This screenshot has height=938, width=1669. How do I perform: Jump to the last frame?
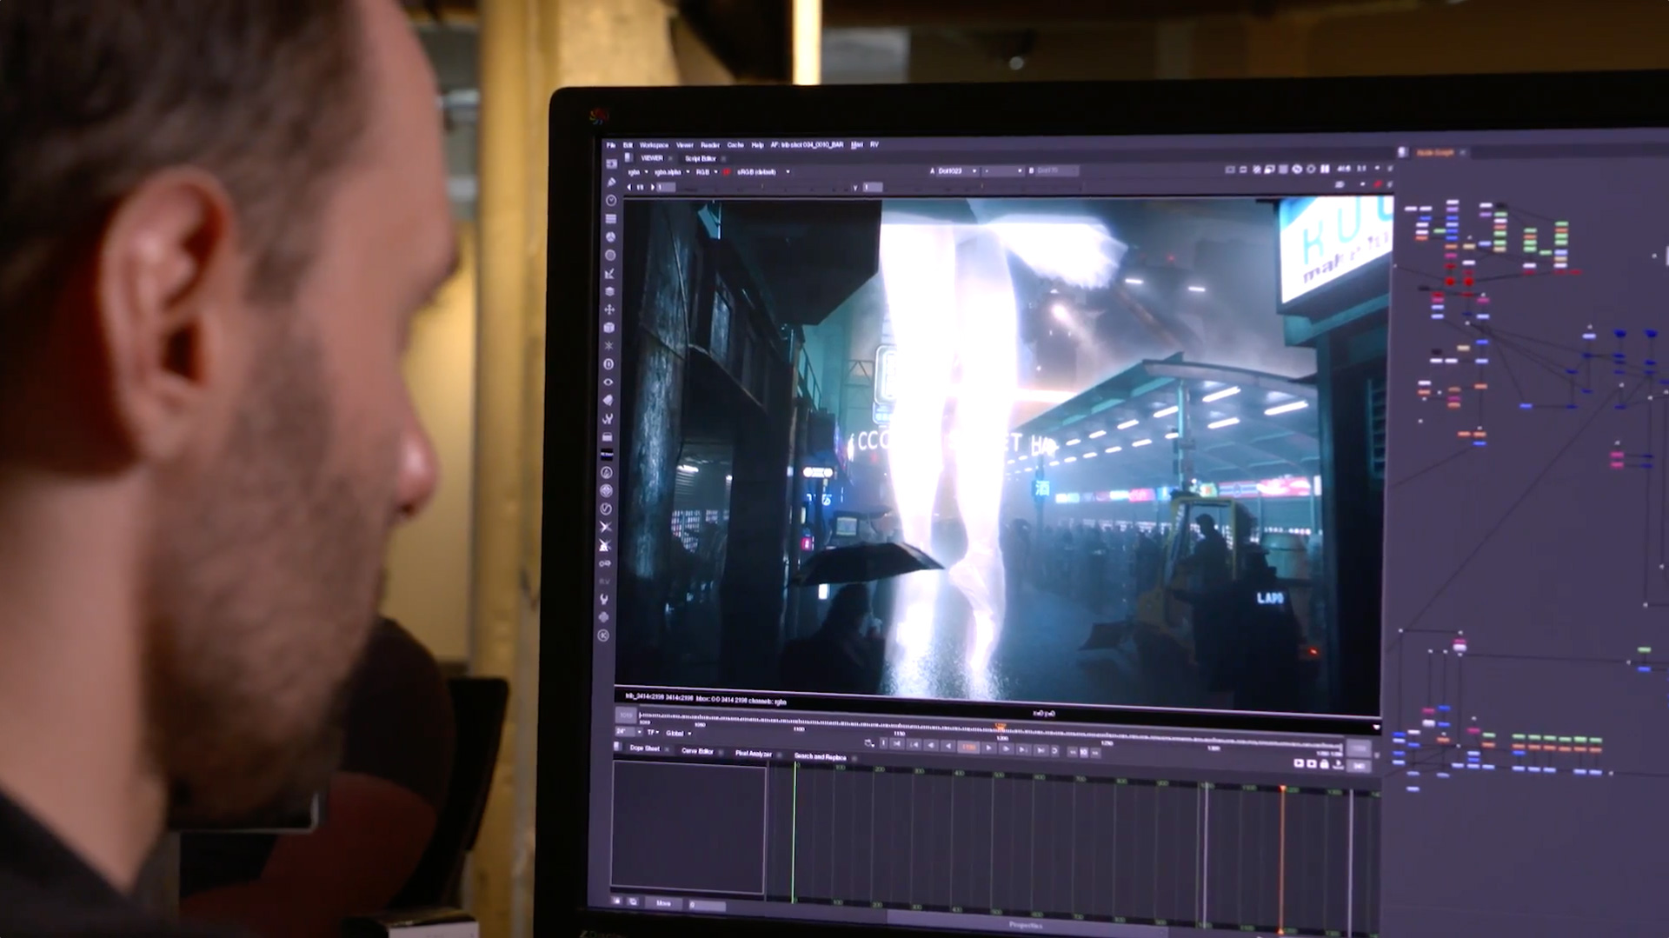click(x=1041, y=750)
